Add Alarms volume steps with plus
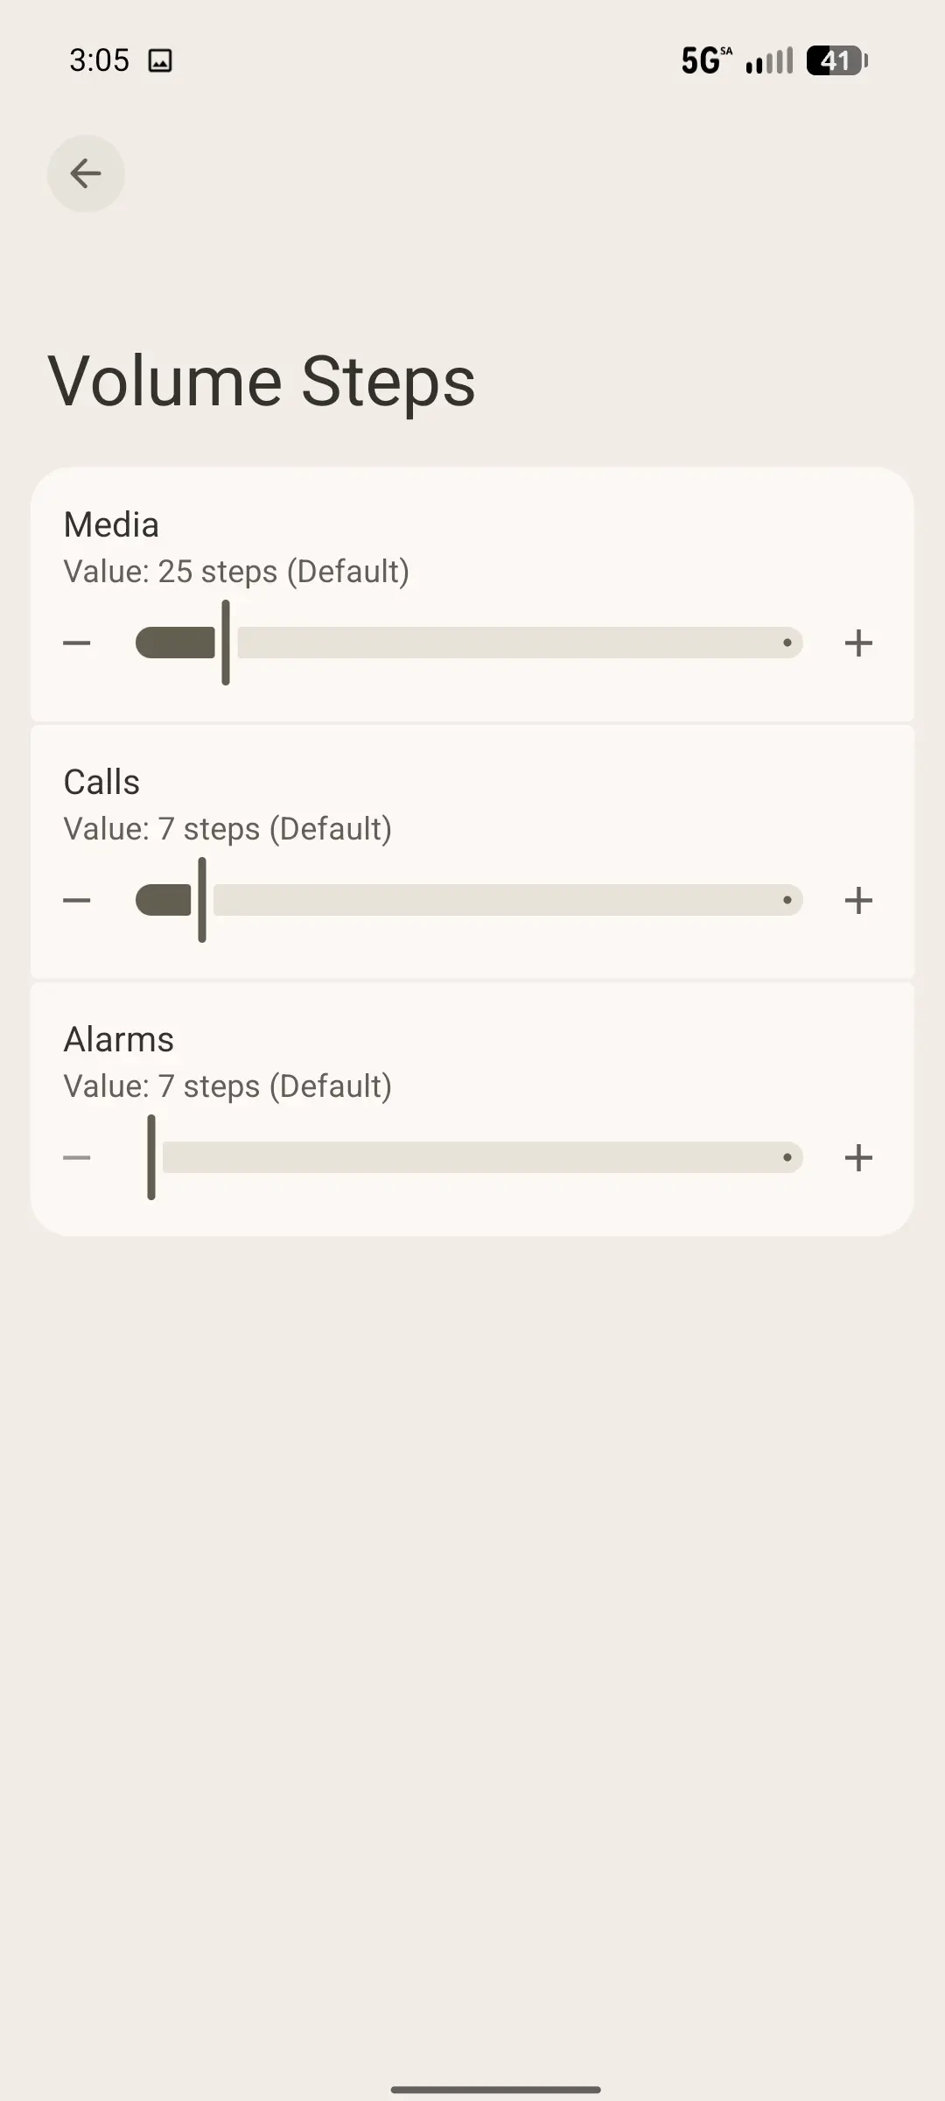This screenshot has height=2101, width=945. (858, 1158)
